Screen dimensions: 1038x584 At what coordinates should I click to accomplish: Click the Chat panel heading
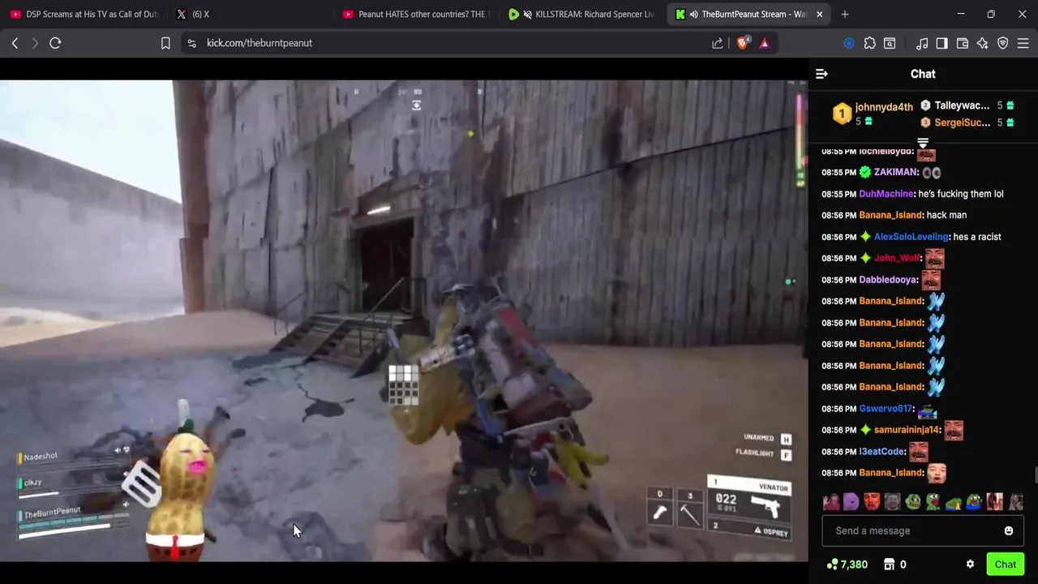pyautogui.click(x=923, y=74)
